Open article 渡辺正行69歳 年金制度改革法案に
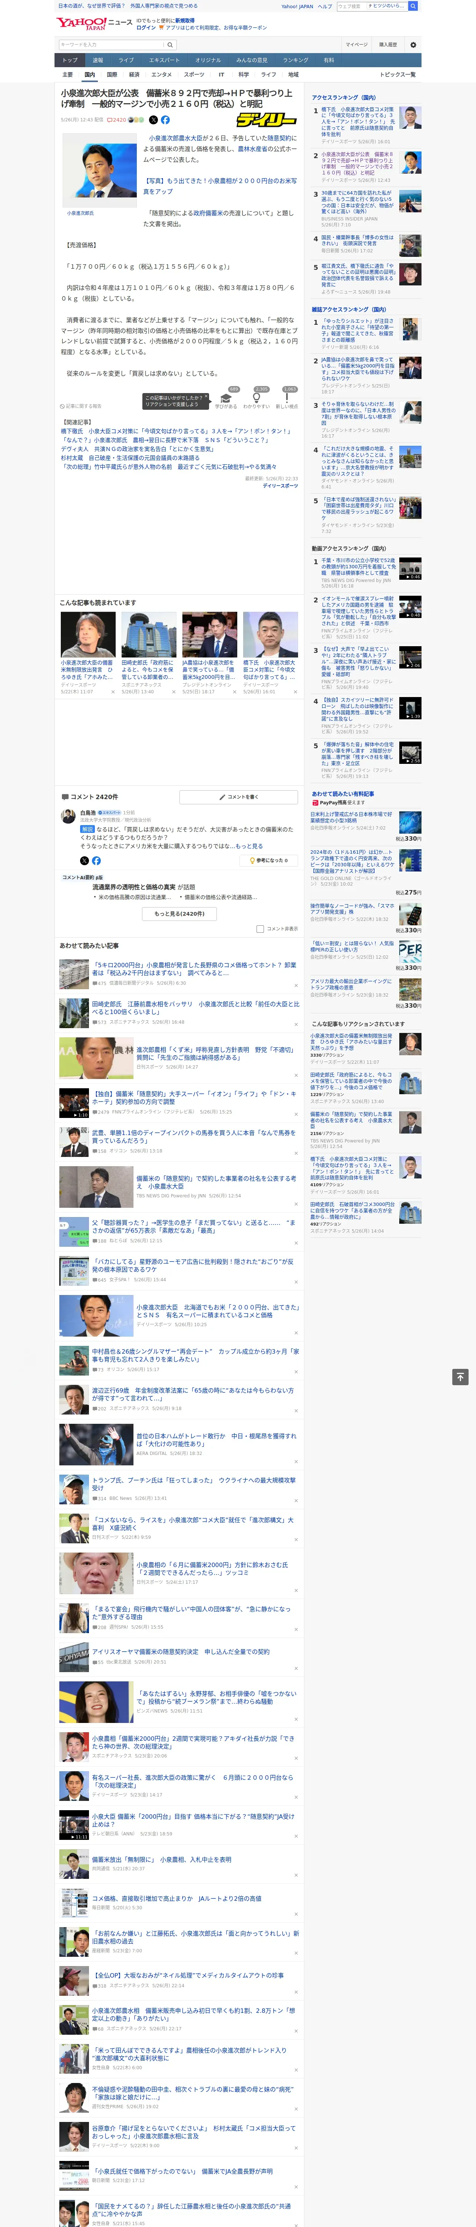 coord(193,1394)
